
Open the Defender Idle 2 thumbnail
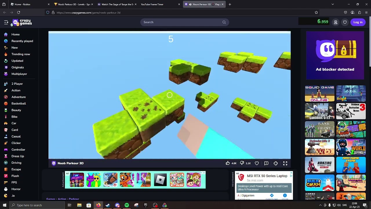[x=319, y=147]
